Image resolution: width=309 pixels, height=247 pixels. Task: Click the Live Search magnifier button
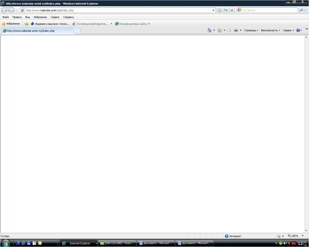click(301, 10)
